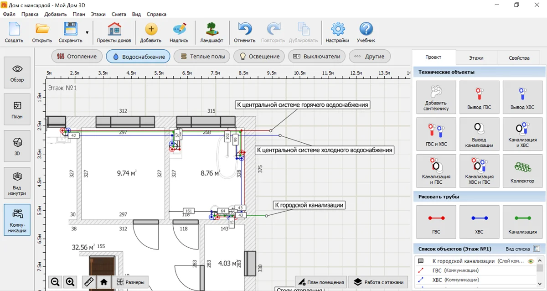Viewport: 547px width, 291px height.
Task: Zoom out the floor plan
Action: 56,282
